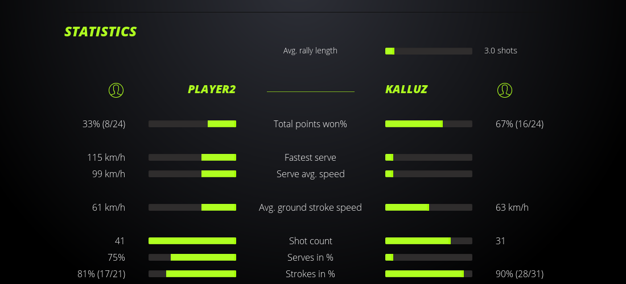Click KALLUZ's Avg. ground stroke speed bar
The width and height of the screenshot is (626, 284).
429,207
